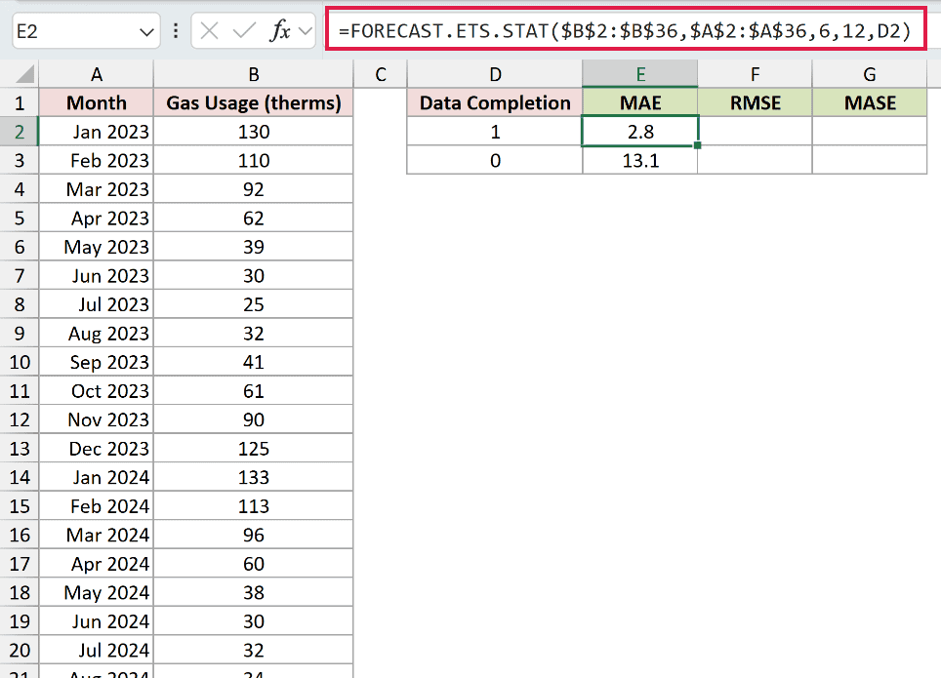Select gas usage value 38
The image size is (941, 678).
point(253,592)
